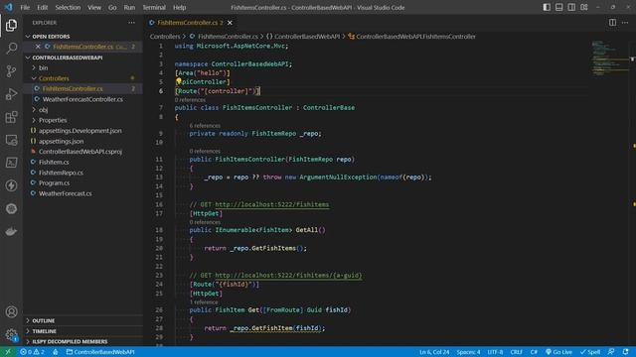This screenshot has height=357, width=636.
Task: Open the Selection menu
Action: click(x=68, y=7)
